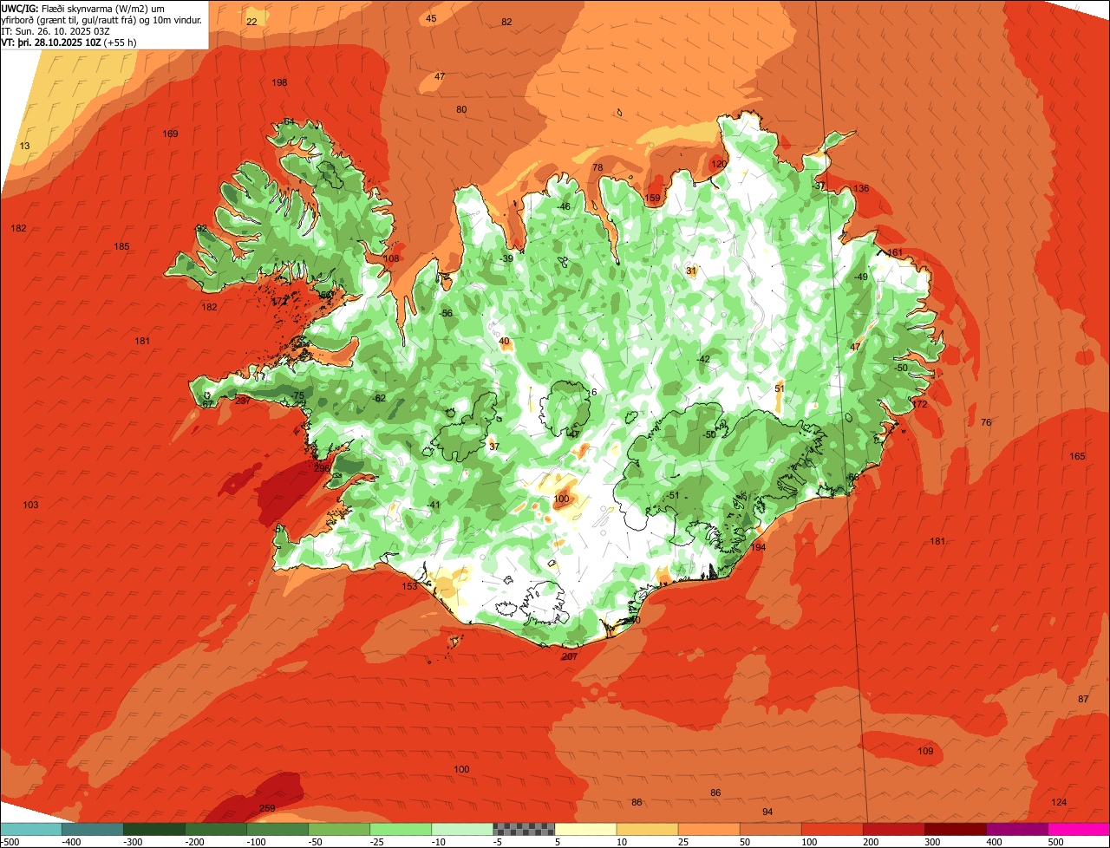Click the map value -75
The width and height of the screenshot is (1110, 848).
click(298, 395)
